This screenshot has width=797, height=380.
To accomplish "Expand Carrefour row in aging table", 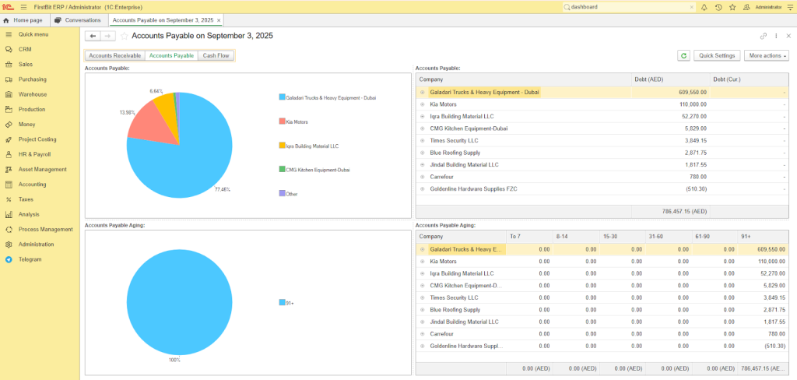I will click(x=423, y=333).
